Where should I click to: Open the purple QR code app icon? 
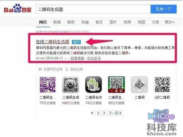point(48,85)
